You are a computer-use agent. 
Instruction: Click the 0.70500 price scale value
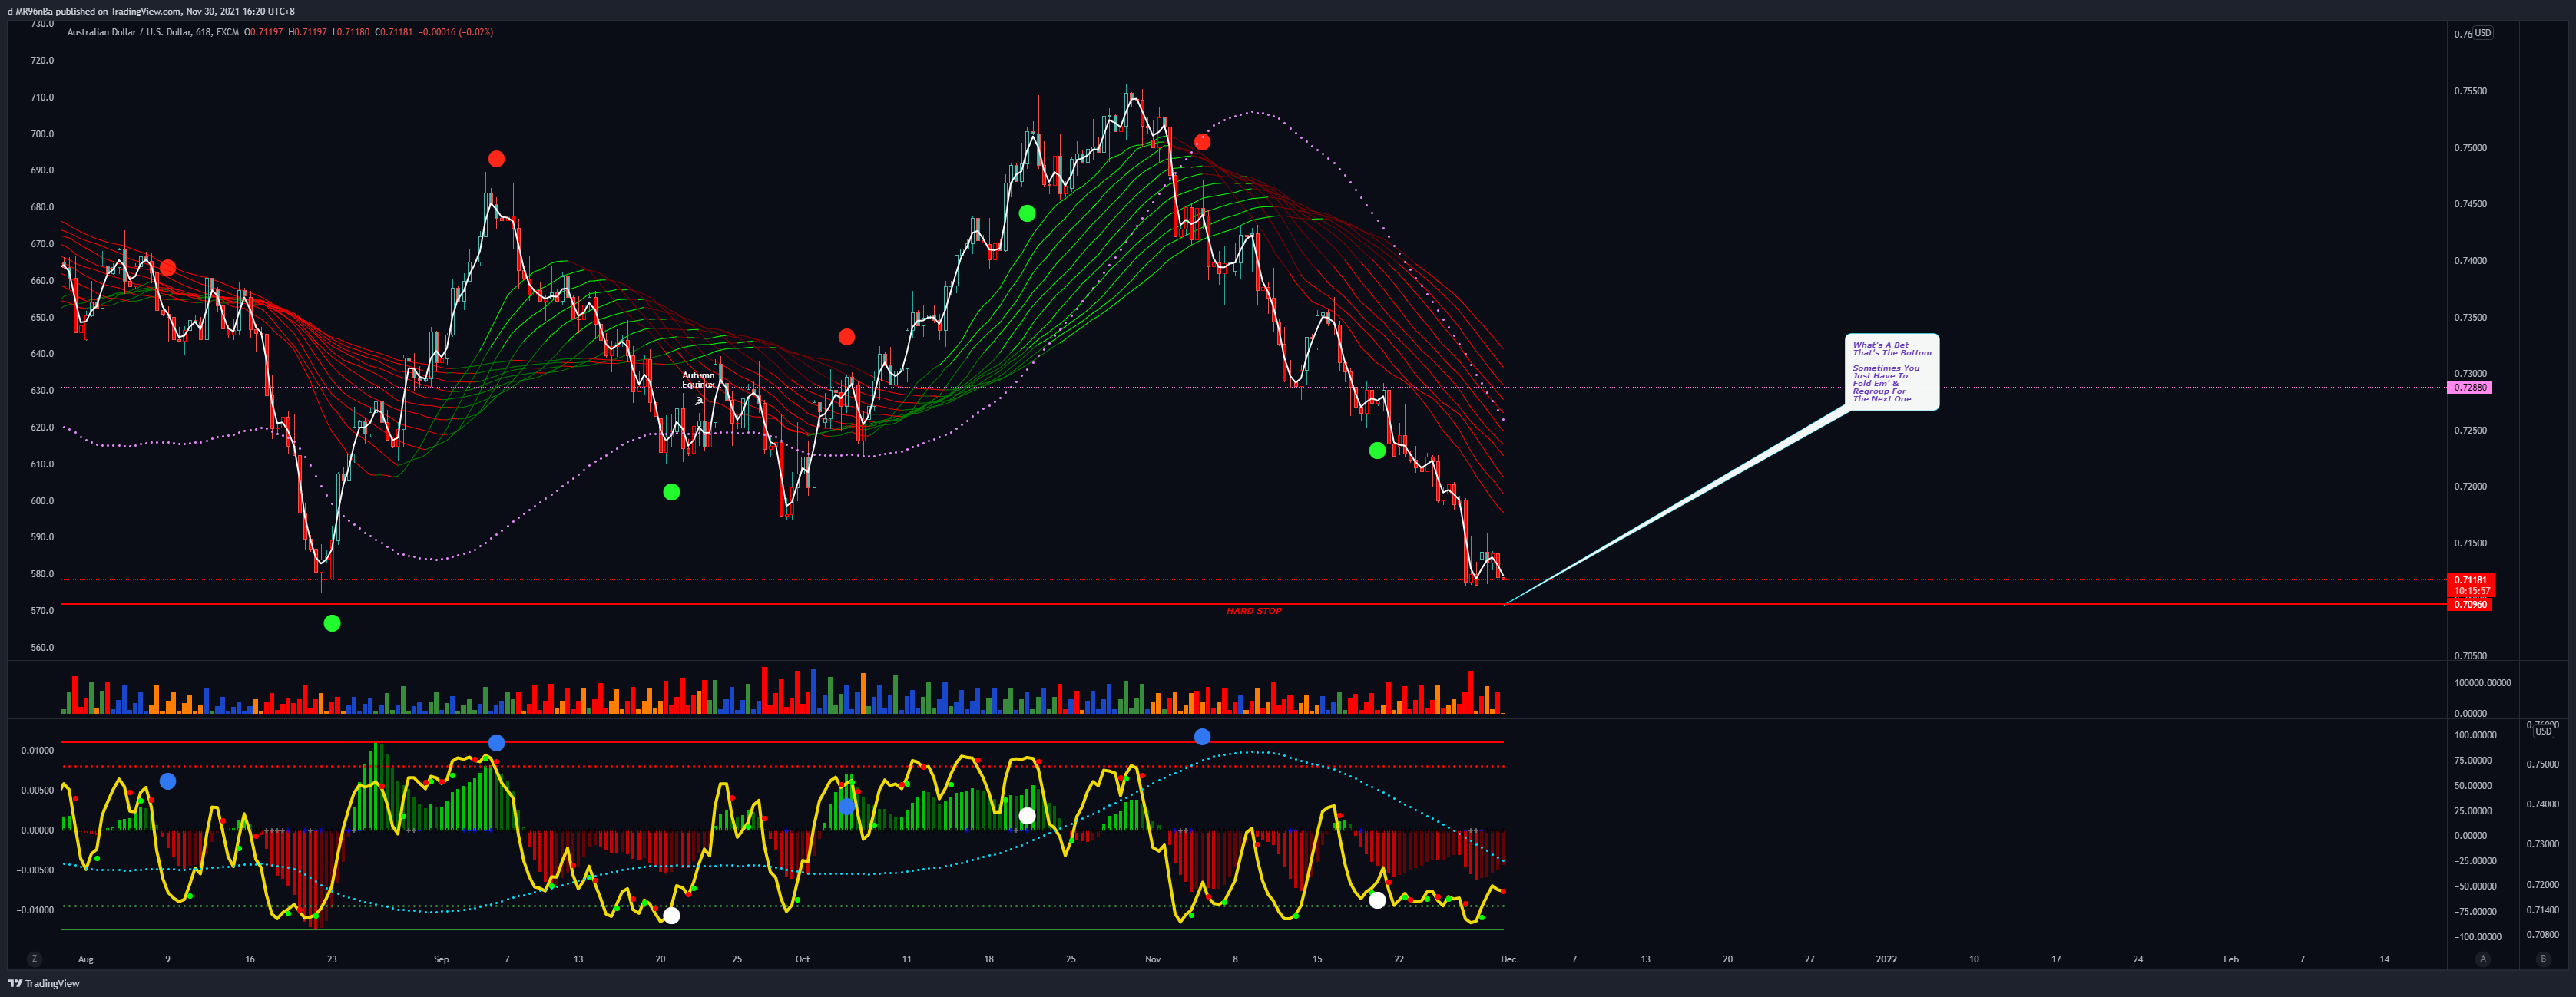[2470, 656]
